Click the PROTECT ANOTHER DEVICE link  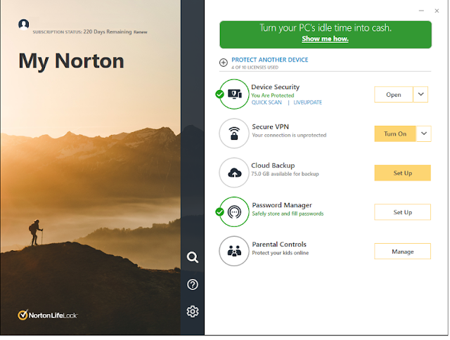tap(270, 60)
